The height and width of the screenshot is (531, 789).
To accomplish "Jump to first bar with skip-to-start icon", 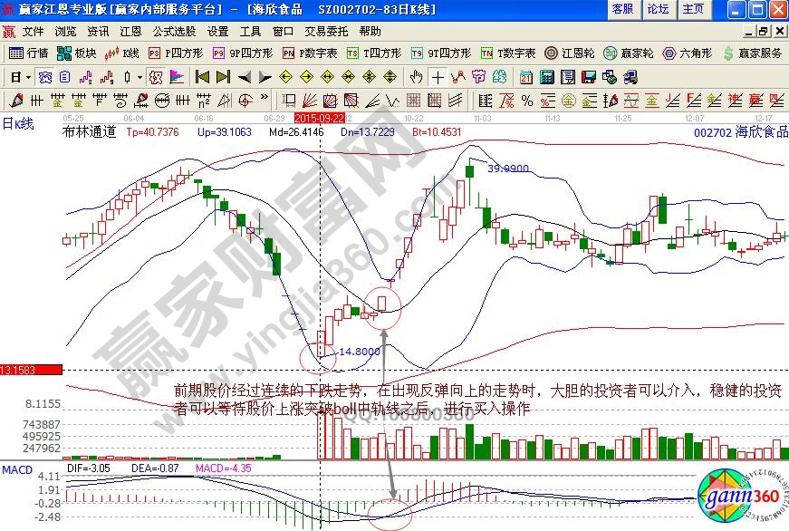I will [x=202, y=77].
